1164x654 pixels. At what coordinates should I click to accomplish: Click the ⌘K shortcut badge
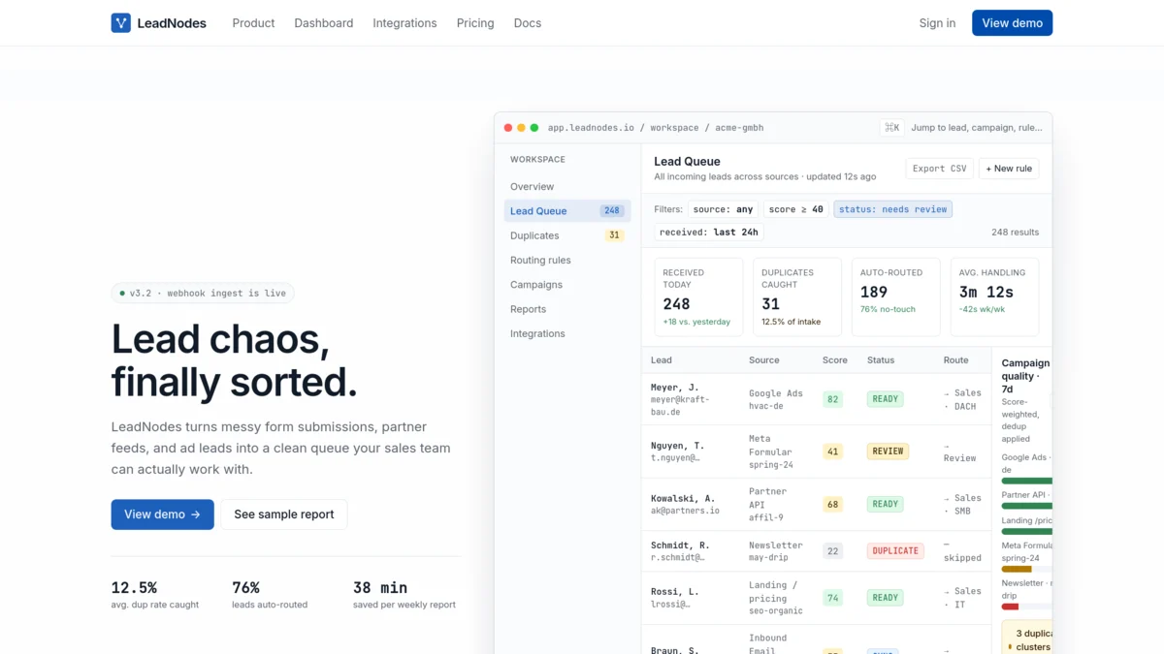(x=891, y=128)
